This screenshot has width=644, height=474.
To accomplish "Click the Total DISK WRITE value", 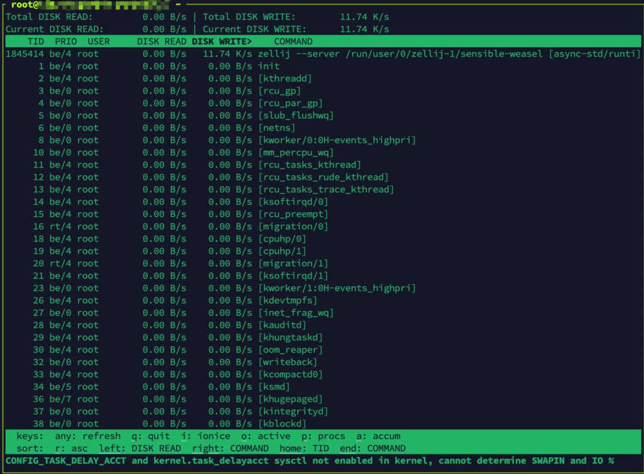I will coord(365,17).
